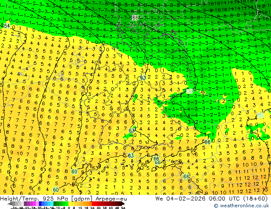
Task: Click the '54' maximum value under color scale
Action: click(123, 208)
